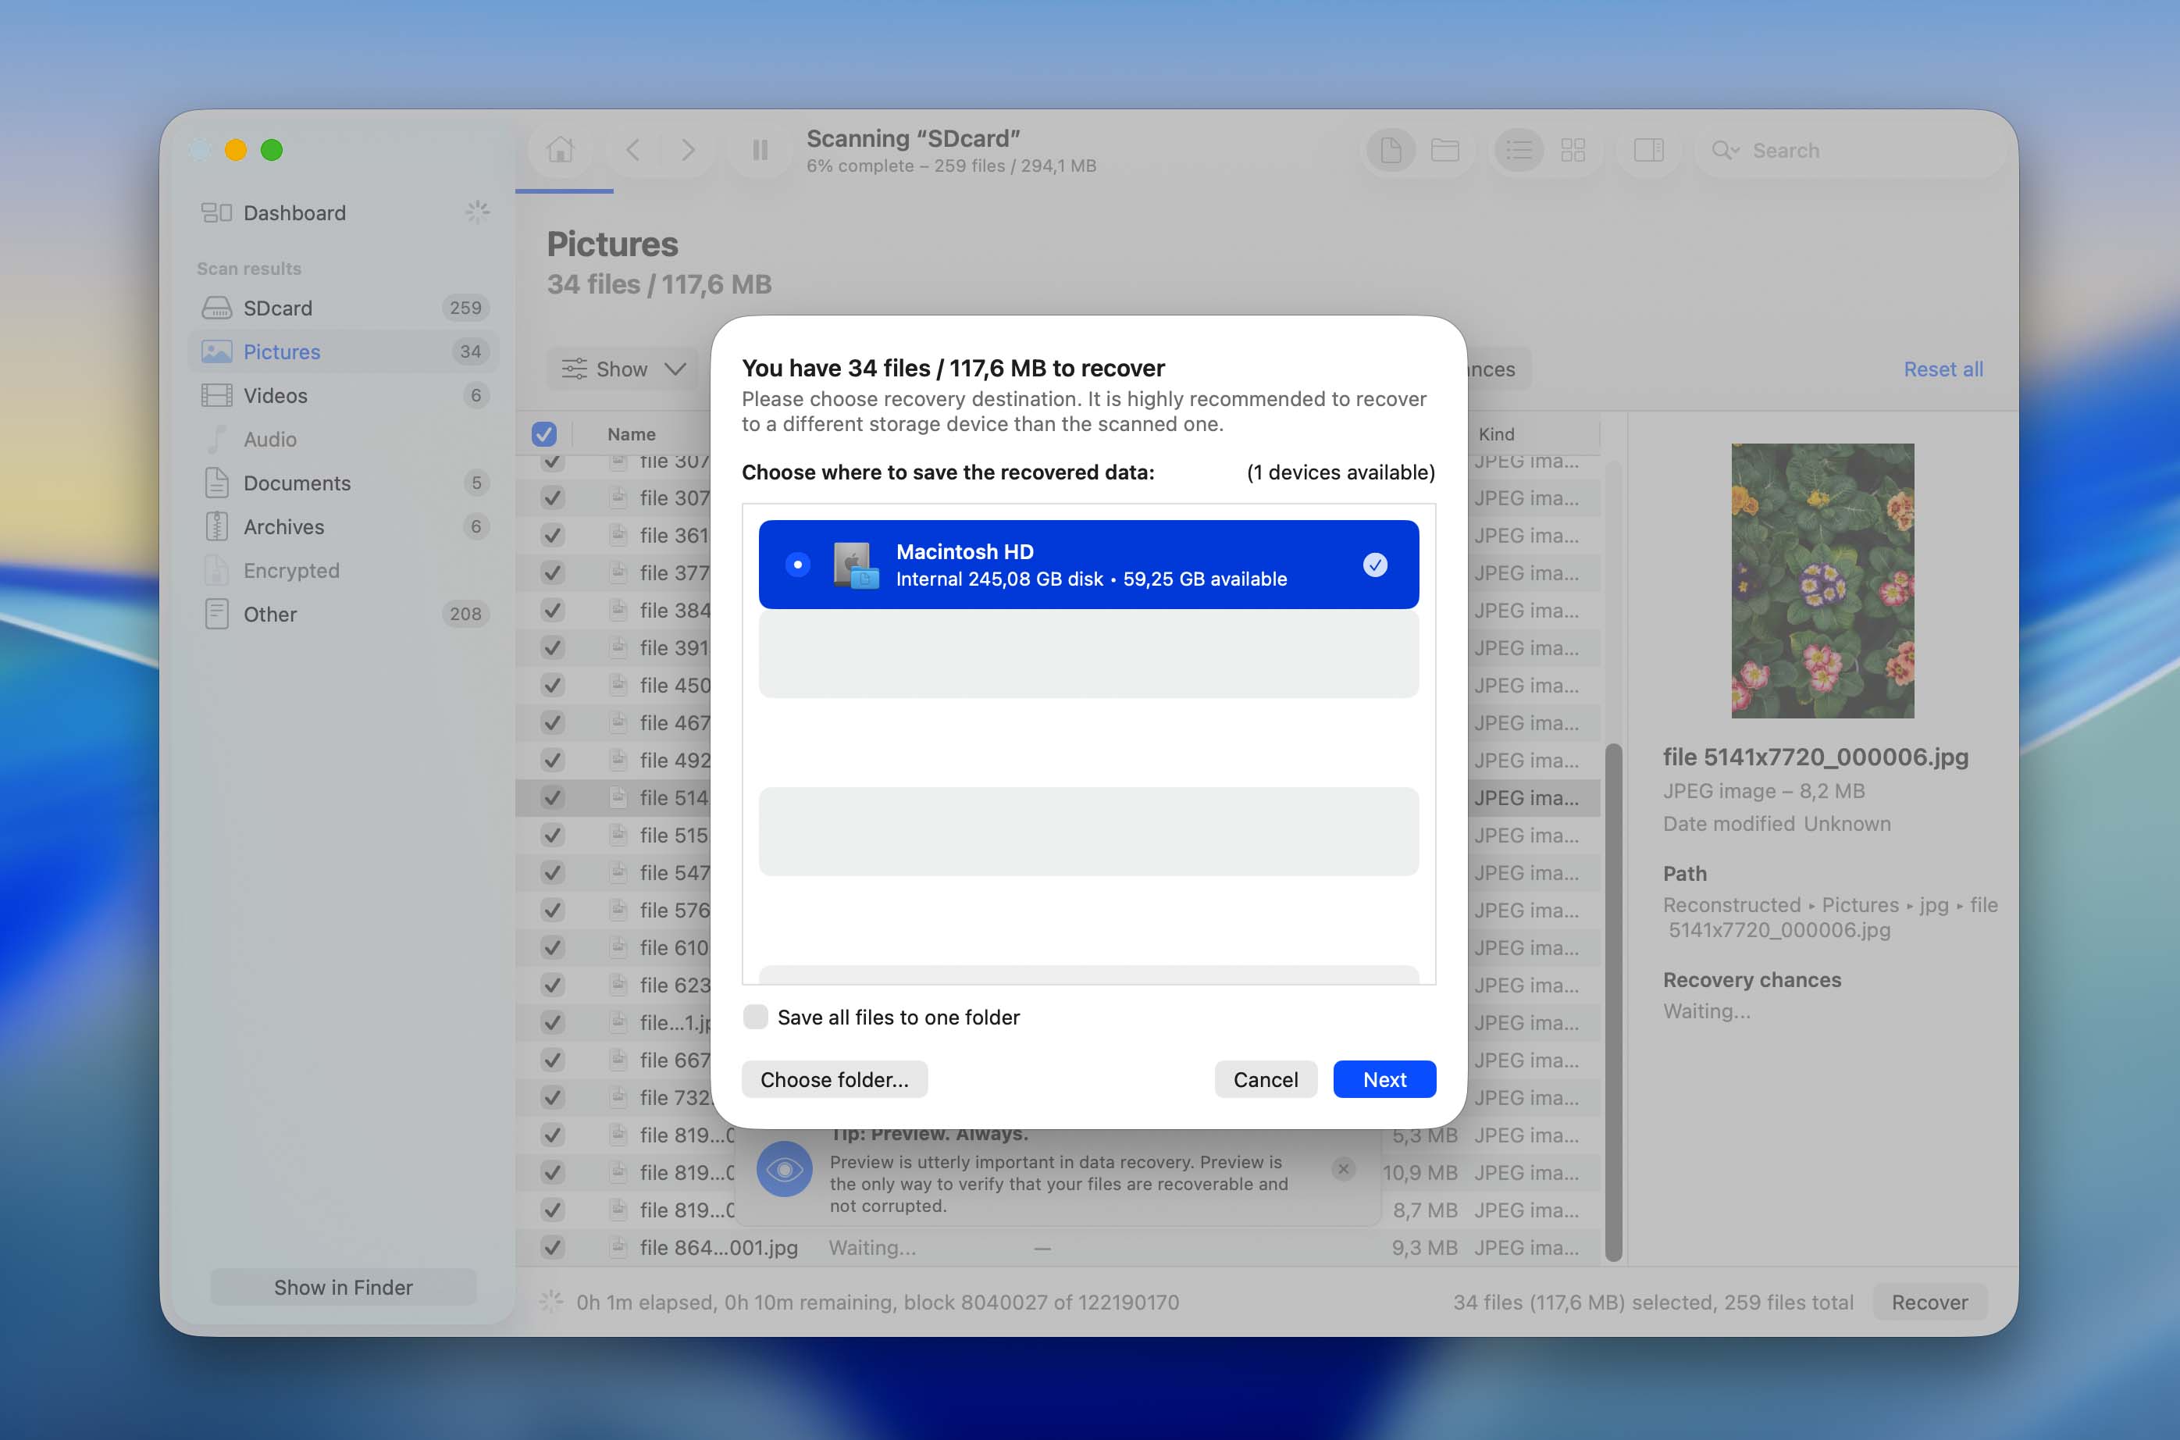Viewport: 2180px width, 1440px height.
Task: Uncheck the file 514 row checkbox
Action: point(552,798)
